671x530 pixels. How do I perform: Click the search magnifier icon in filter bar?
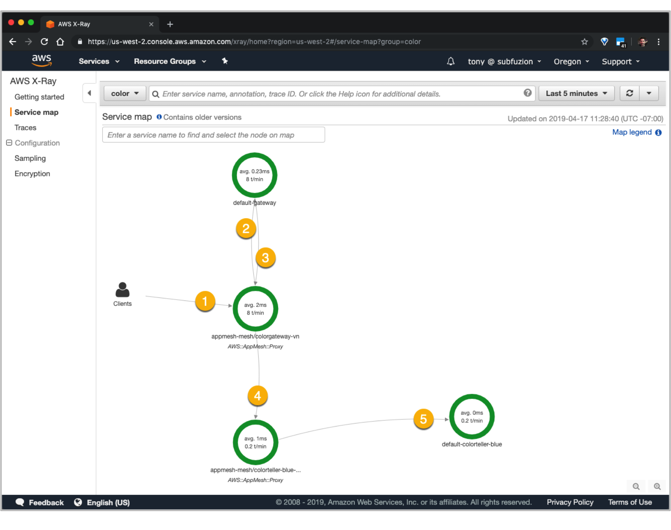pyautogui.click(x=156, y=94)
